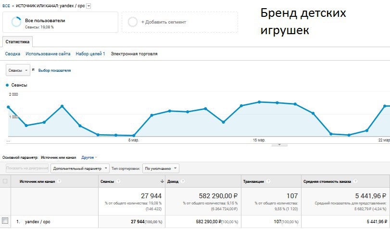Screen dimensions: 390x229
Task: Click the chart data point at 8 мар.
Action: [134, 136]
